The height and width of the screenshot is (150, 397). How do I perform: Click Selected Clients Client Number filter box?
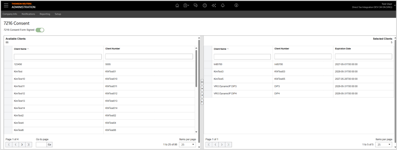coord(303,56)
